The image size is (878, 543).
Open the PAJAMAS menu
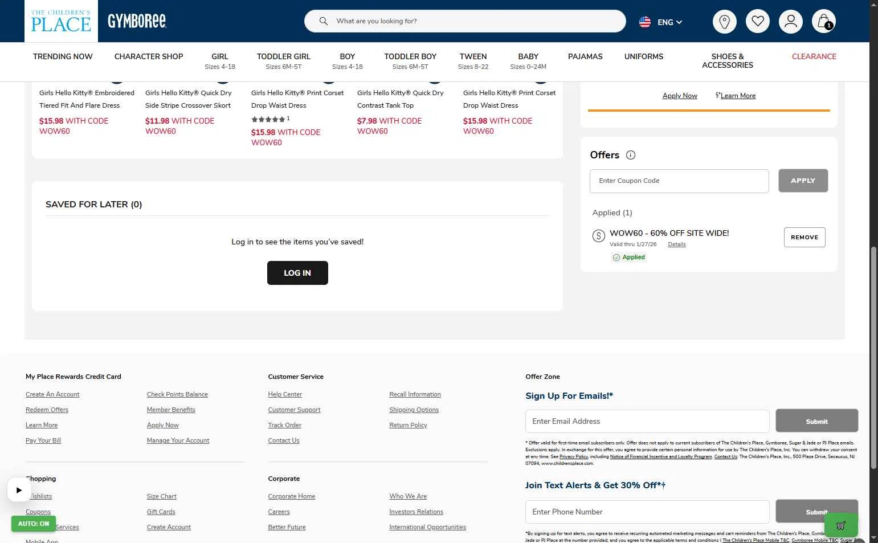click(x=585, y=56)
